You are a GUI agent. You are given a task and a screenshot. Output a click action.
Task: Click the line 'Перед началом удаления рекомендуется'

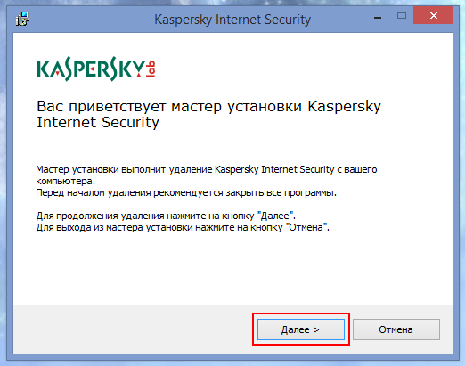coord(186,193)
